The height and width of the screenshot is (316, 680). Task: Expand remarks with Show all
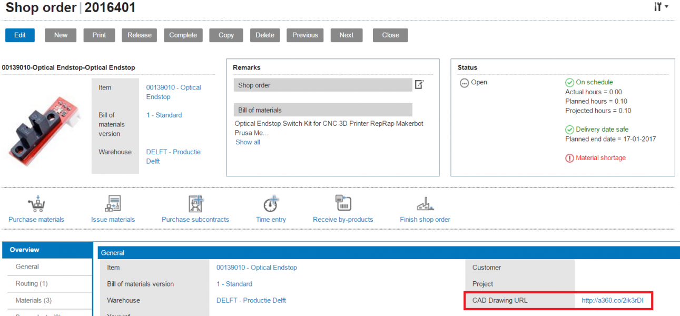[248, 142]
